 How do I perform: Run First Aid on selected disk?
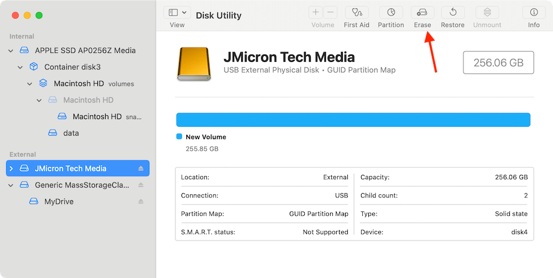pos(357,12)
